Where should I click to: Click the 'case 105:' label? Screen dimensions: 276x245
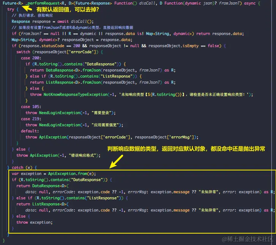(x=31, y=107)
